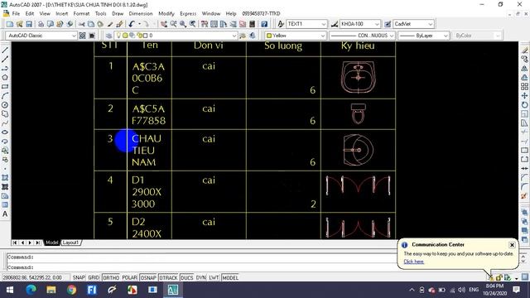This screenshot has height=298, width=530.
Task: Close the Communication Center balloon
Action: 512,245
